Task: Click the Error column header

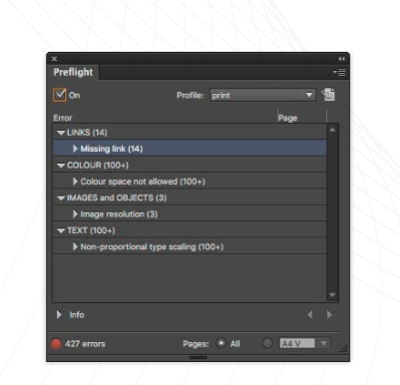Action: point(63,118)
